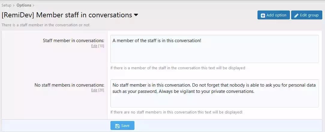Click the No staff members in conversations label
Viewport: 325px width, 132px height.
click(69, 85)
